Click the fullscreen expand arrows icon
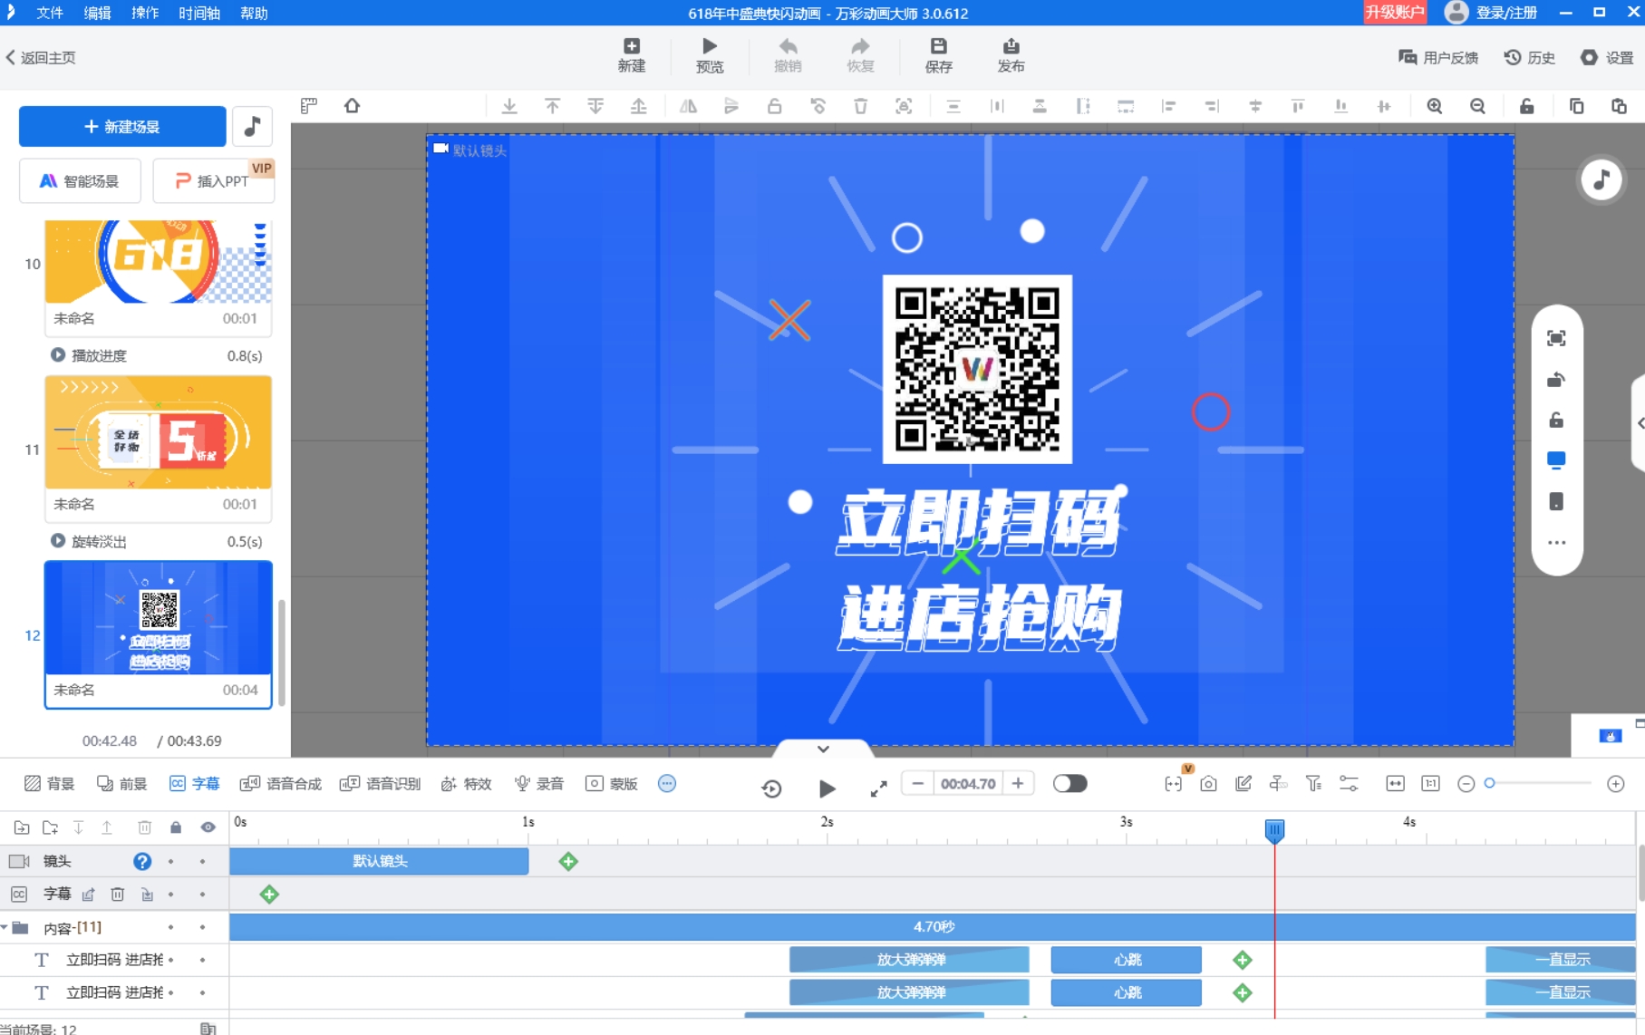This screenshot has width=1645, height=1035. click(x=878, y=788)
